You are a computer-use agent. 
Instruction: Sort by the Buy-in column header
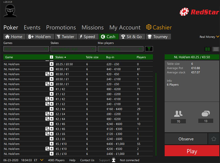click(110, 57)
